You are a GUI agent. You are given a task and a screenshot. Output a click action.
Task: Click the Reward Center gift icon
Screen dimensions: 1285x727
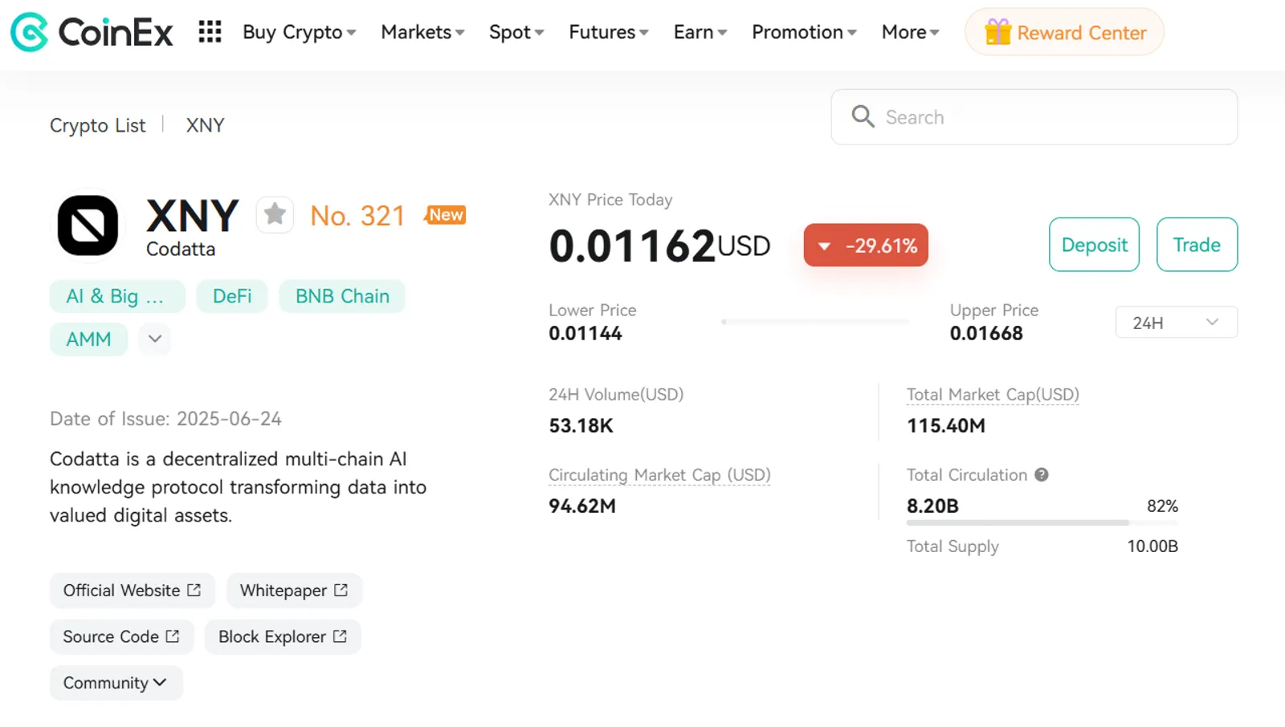pyautogui.click(x=997, y=32)
